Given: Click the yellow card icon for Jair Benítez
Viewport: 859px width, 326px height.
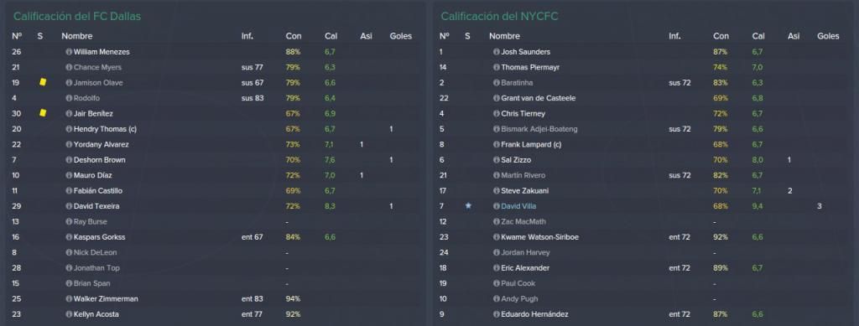Looking at the screenshot, I should coord(43,112).
